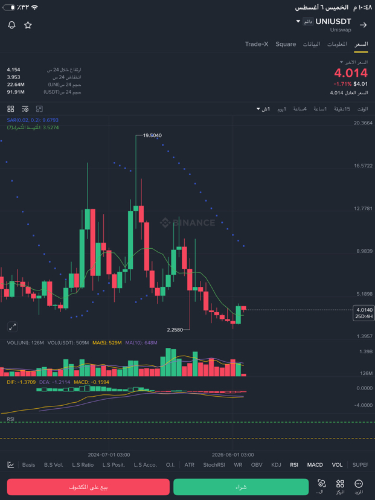Expand the chart to fullscreen
The width and height of the screenshot is (375, 500).
[13, 327]
